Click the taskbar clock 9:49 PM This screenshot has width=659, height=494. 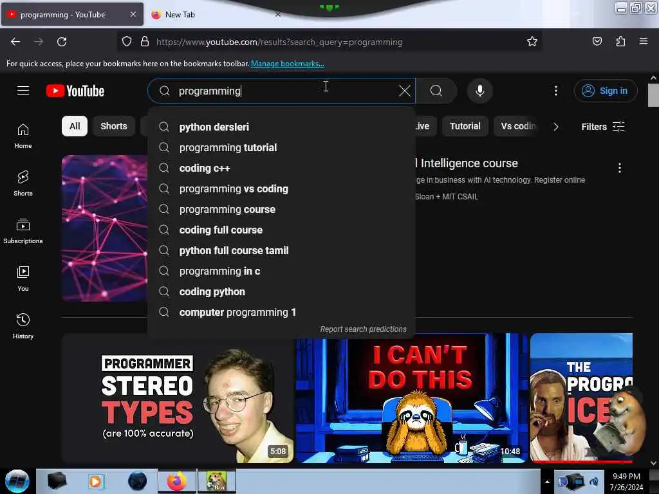point(626,477)
